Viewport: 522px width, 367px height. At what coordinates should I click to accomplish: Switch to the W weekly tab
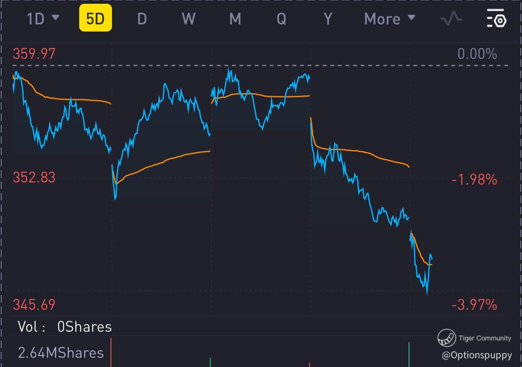pos(188,18)
